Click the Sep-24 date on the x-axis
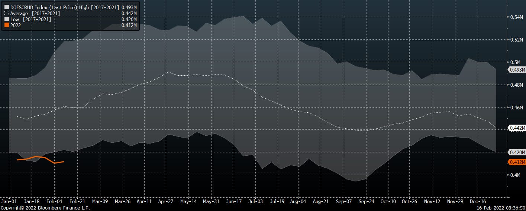This screenshot has height=211, width=526. [x=366, y=201]
